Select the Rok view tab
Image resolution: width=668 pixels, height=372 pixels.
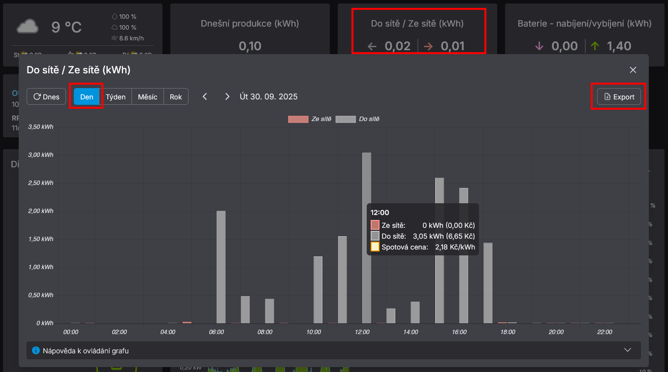point(176,96)
